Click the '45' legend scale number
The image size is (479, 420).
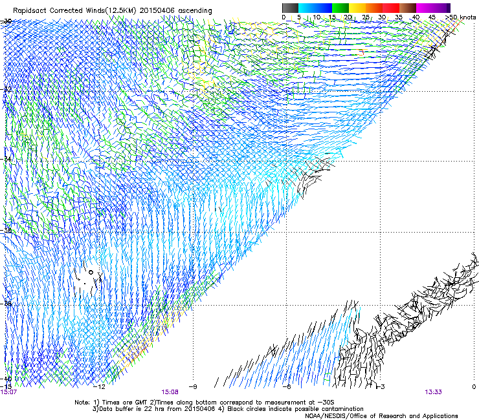point(432,17)
